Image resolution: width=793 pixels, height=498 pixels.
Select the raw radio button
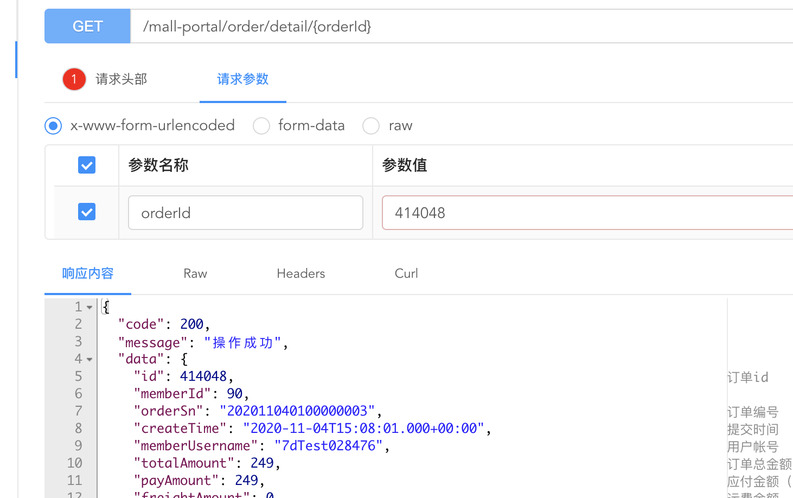tap(371, 126)
